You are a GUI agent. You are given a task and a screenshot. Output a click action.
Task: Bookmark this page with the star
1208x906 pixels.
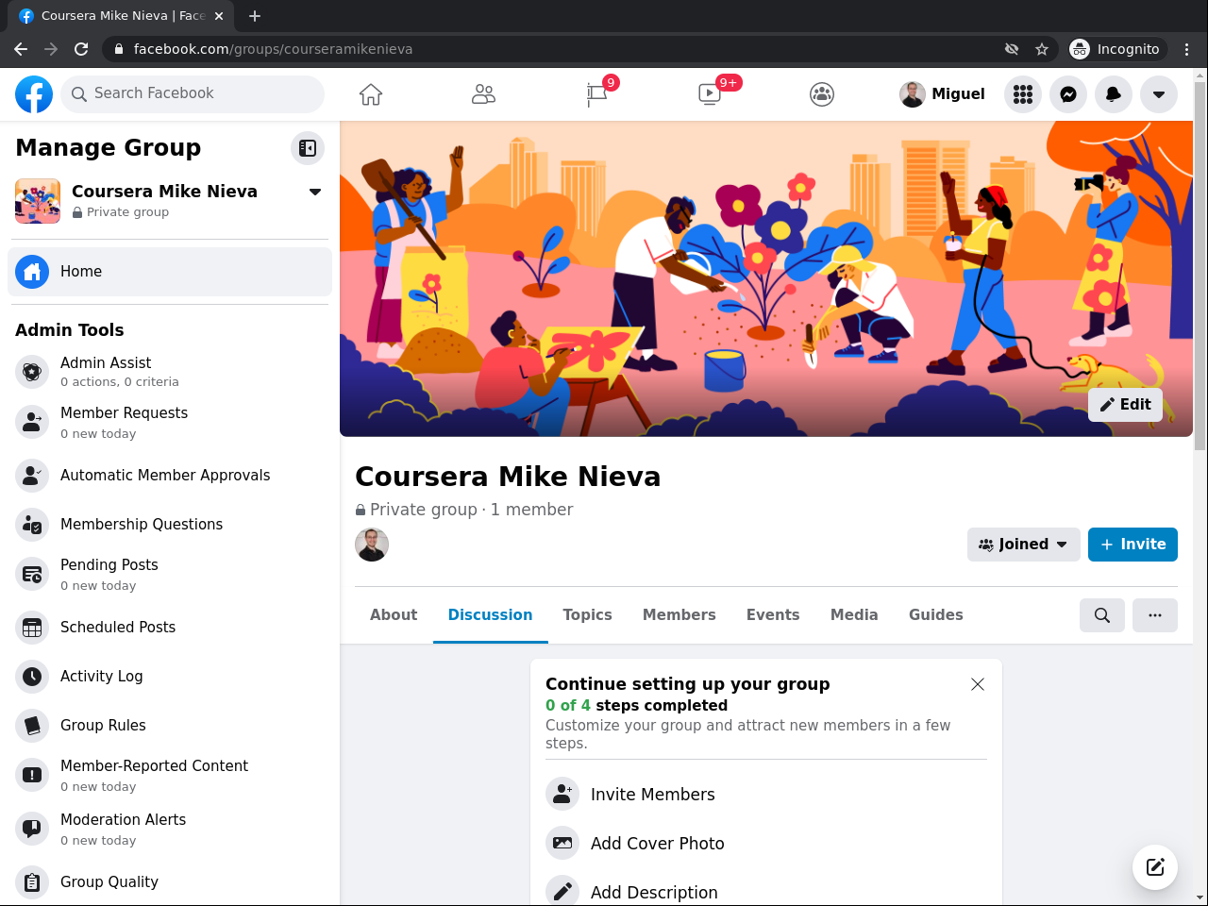tap(1042, 49)
